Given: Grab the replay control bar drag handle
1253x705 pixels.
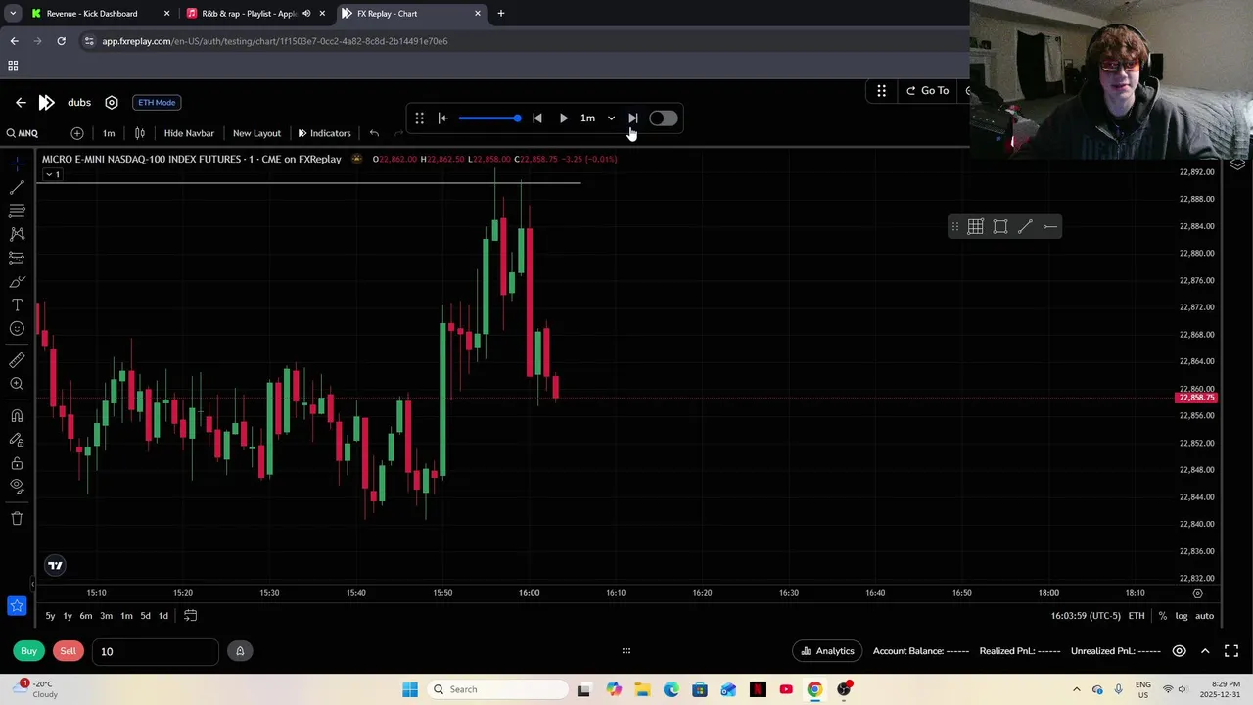Looking at the screenshot, I should [419, 118].
